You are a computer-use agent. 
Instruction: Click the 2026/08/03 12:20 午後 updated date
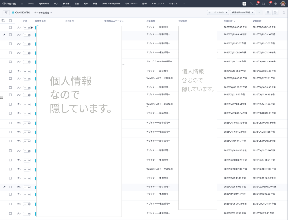pyautogui.click(x=264, y=61)
